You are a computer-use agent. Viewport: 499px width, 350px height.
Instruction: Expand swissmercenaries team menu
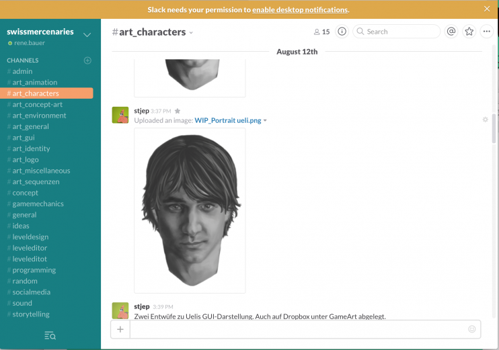pos(87,35)
